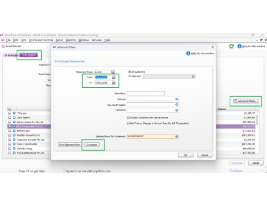Open Selected Form for Statement lookup arrow
The width and height of the screenshot is (267, 200).
click(x=177, y=137)
